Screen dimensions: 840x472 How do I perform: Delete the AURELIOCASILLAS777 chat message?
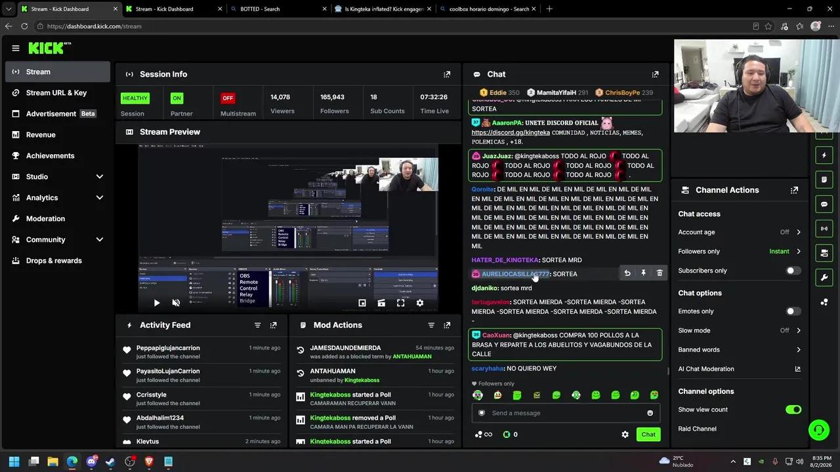pos(660,273)
